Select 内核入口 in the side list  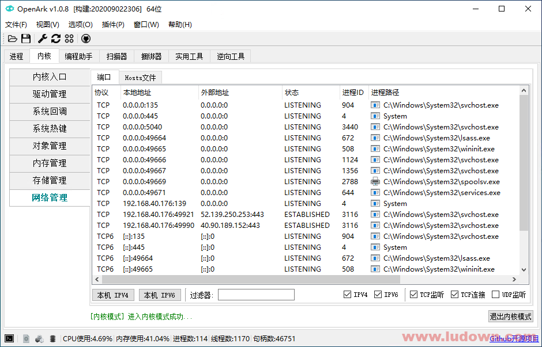point(50,77)
